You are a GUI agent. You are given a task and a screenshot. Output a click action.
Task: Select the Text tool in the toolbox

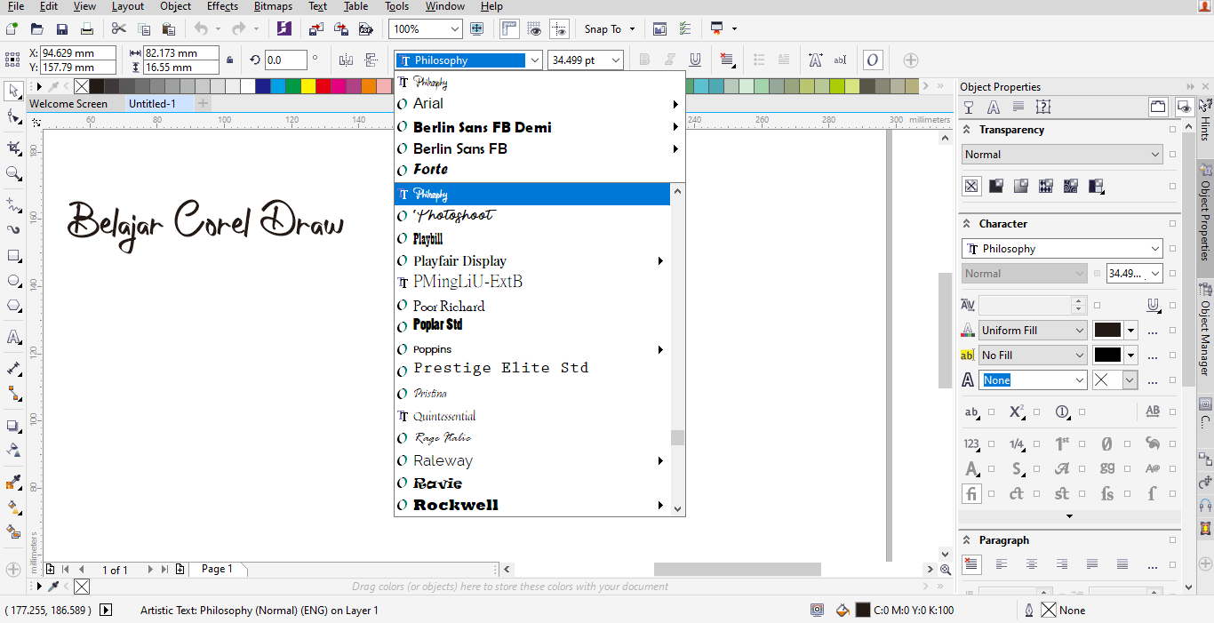[13, 338]
